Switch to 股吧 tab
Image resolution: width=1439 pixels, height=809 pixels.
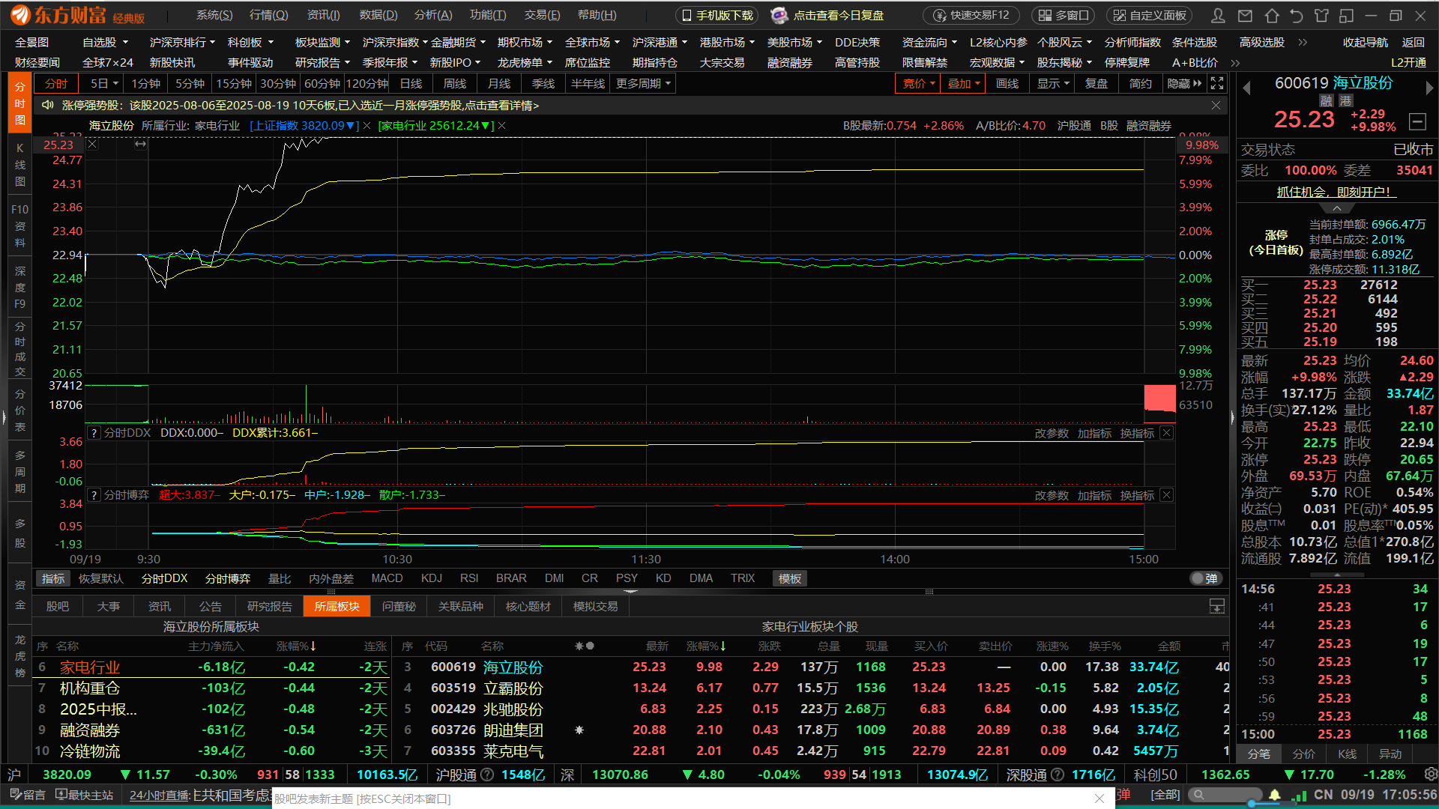point(58,606)
